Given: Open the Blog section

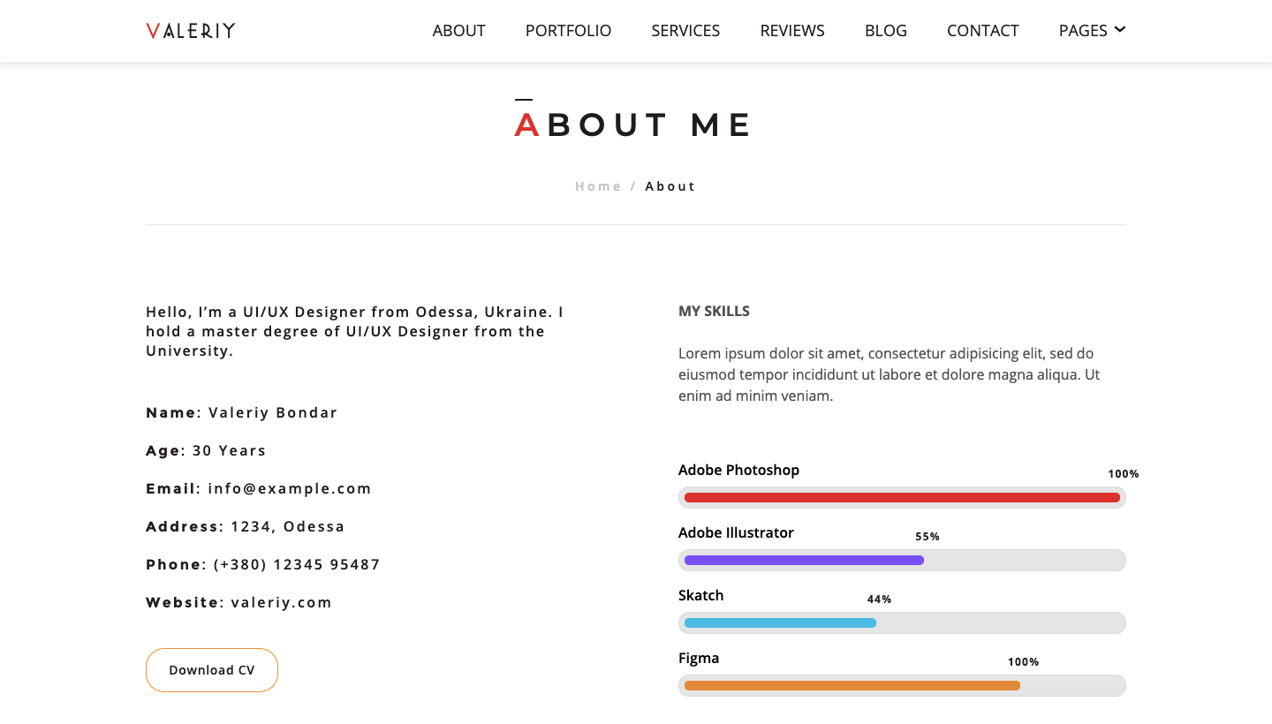Looking at the screenshot, I should 886,31.
